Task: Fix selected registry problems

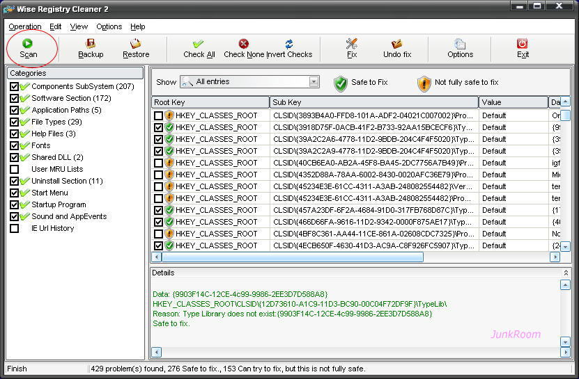Action: [352, 48]
